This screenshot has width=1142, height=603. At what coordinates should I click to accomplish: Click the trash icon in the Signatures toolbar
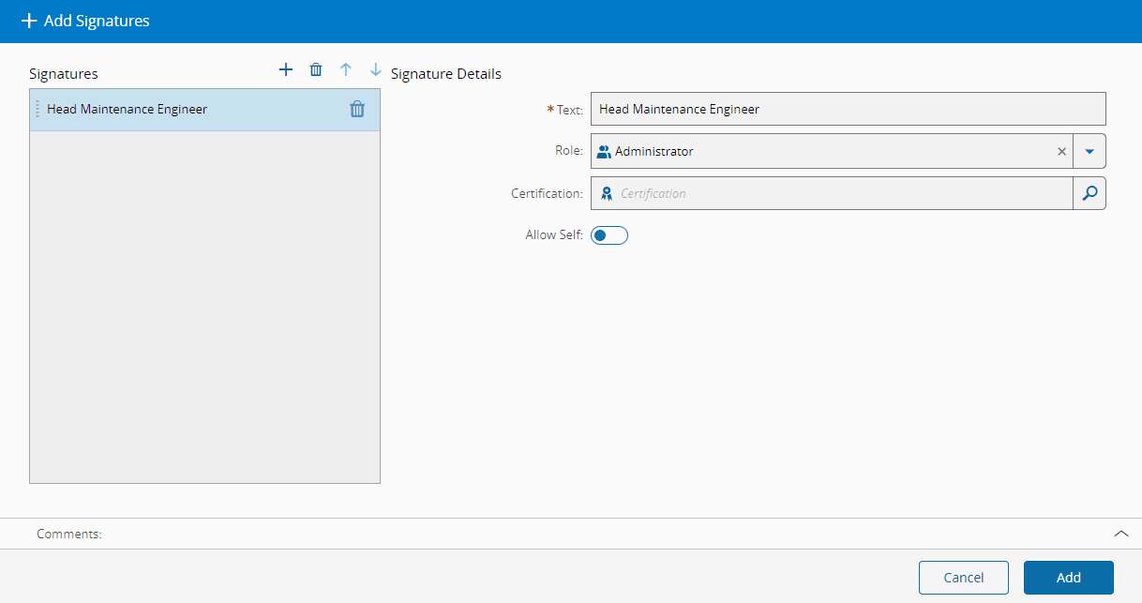pos(316,69)
